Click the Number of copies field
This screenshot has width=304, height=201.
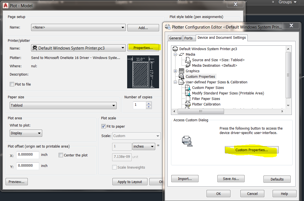click(x=139, y=105)
